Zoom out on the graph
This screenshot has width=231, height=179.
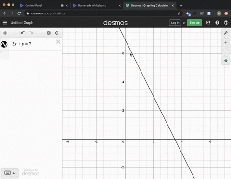pyautogui.click(x=226, y=51)
